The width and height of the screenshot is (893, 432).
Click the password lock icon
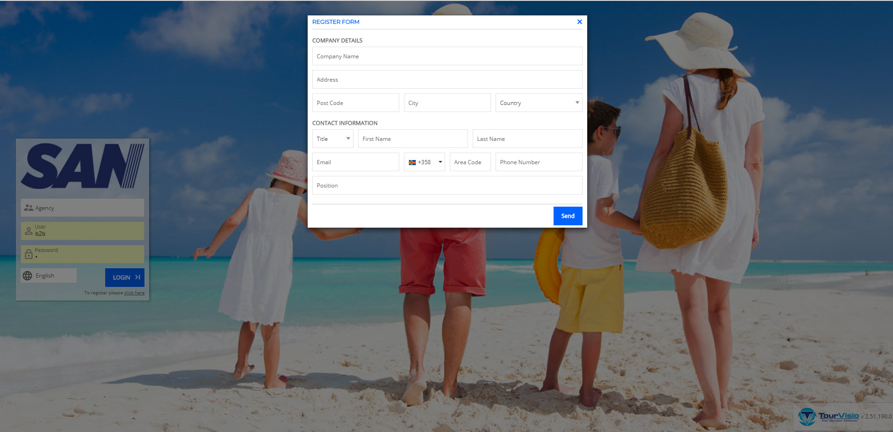pos(29,254)
